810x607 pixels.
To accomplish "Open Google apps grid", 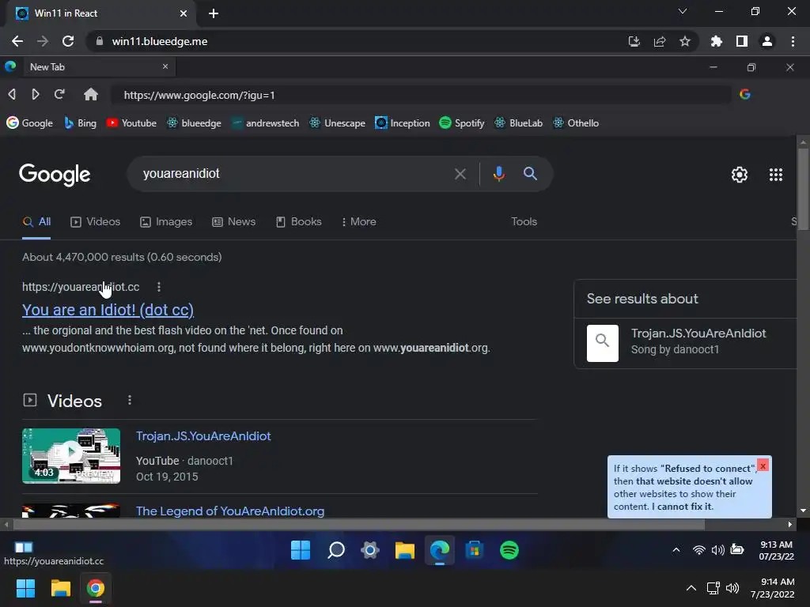I will point(776,175).
